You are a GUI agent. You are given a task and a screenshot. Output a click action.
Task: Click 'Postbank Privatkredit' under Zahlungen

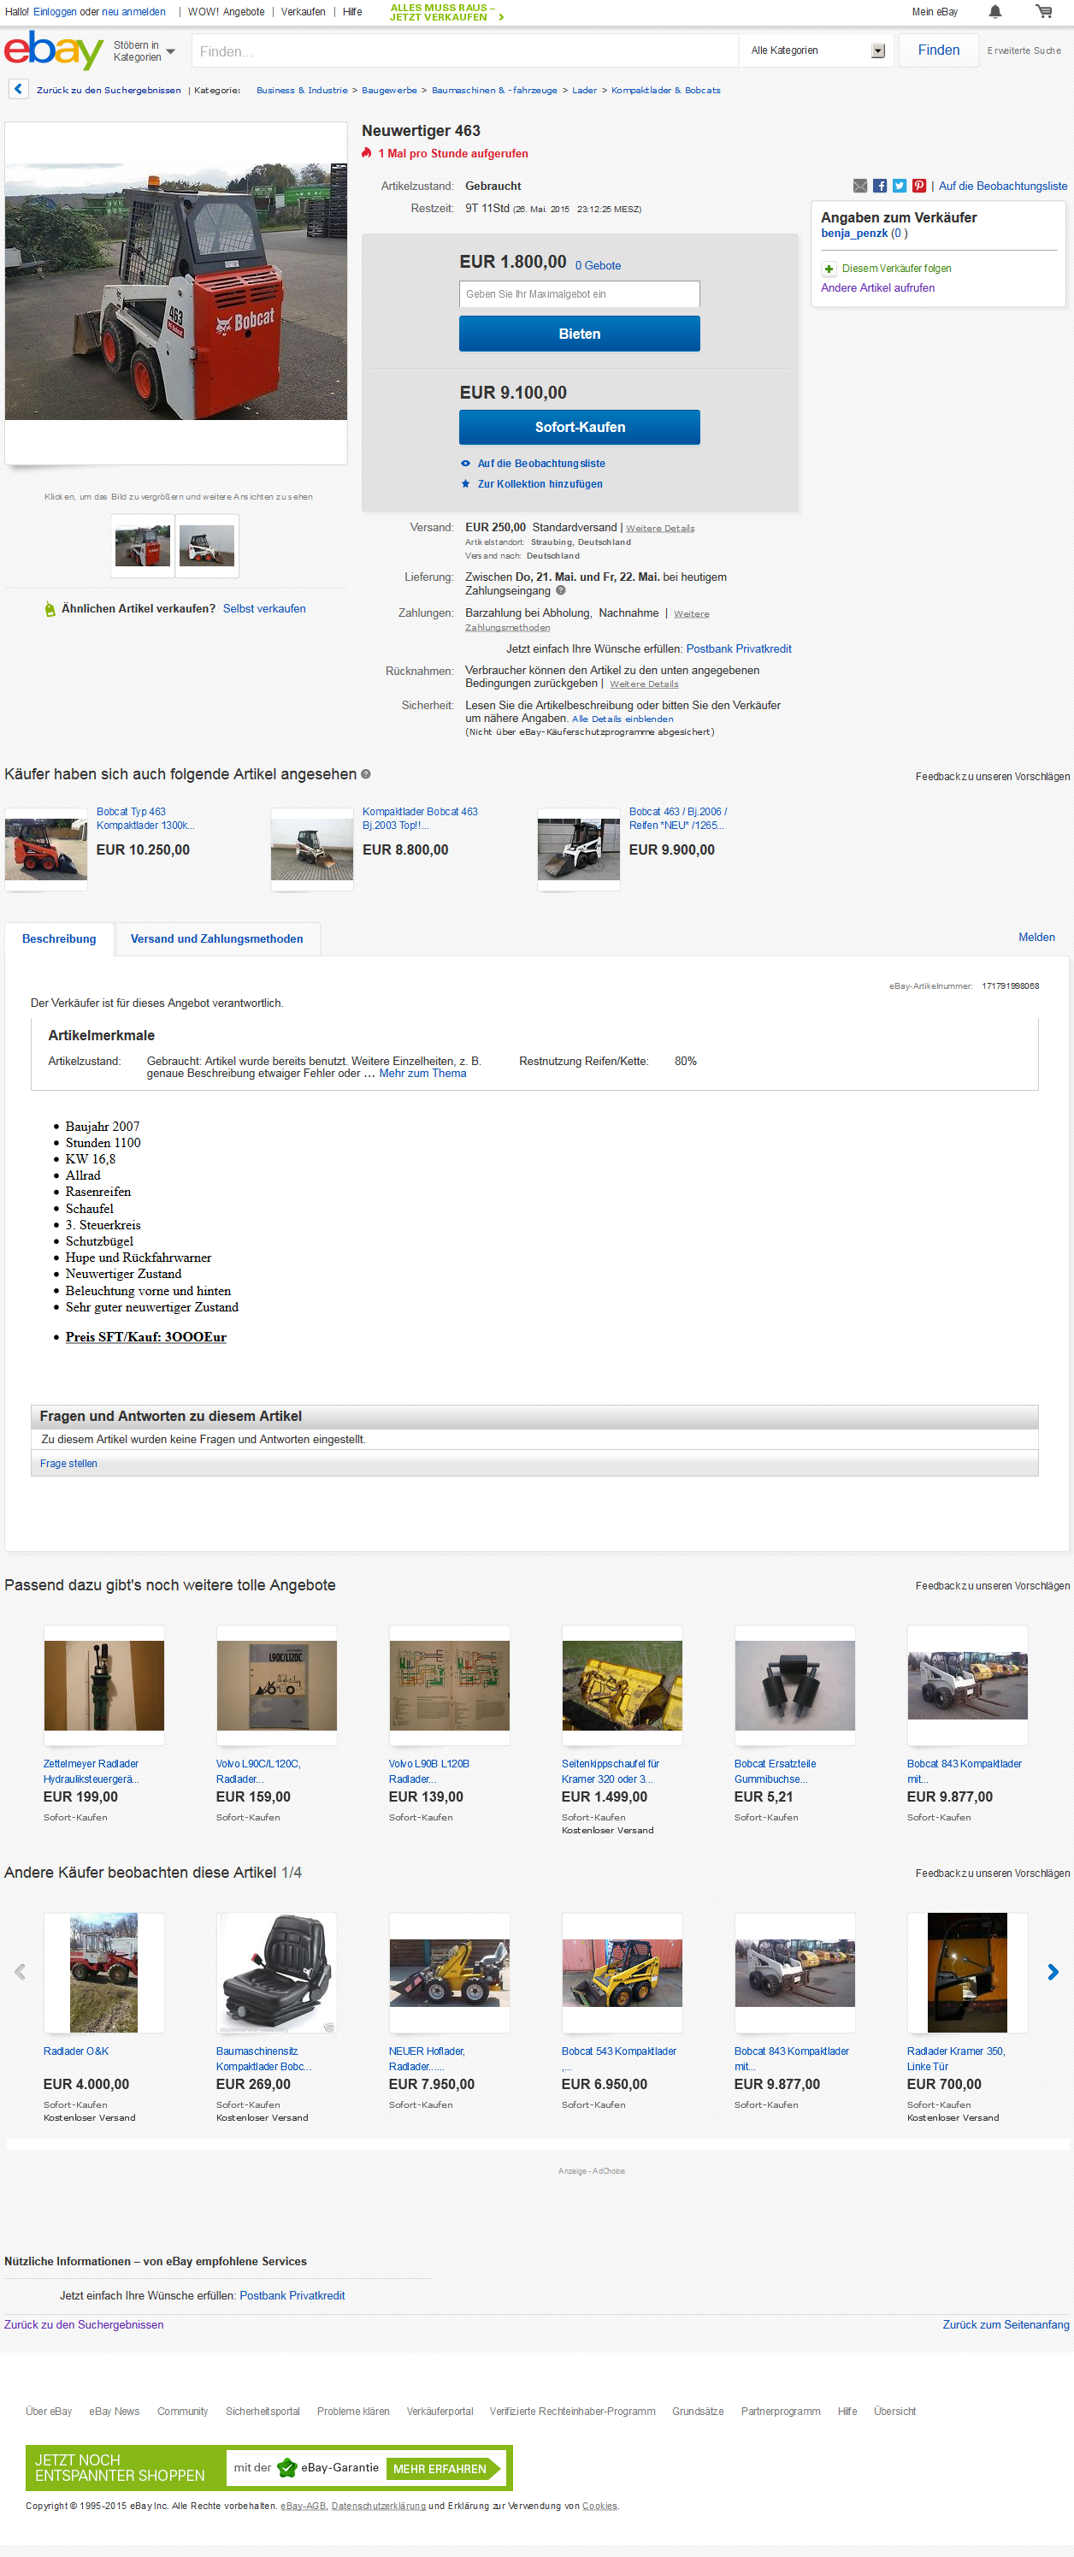click(739, 649)
